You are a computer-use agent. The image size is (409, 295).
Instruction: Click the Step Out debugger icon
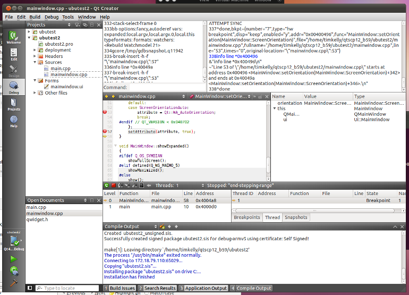[134, 186]
